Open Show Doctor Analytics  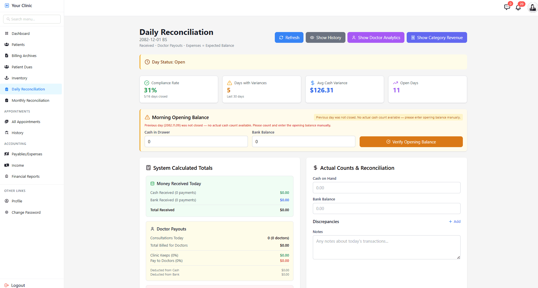click(376, 37)
